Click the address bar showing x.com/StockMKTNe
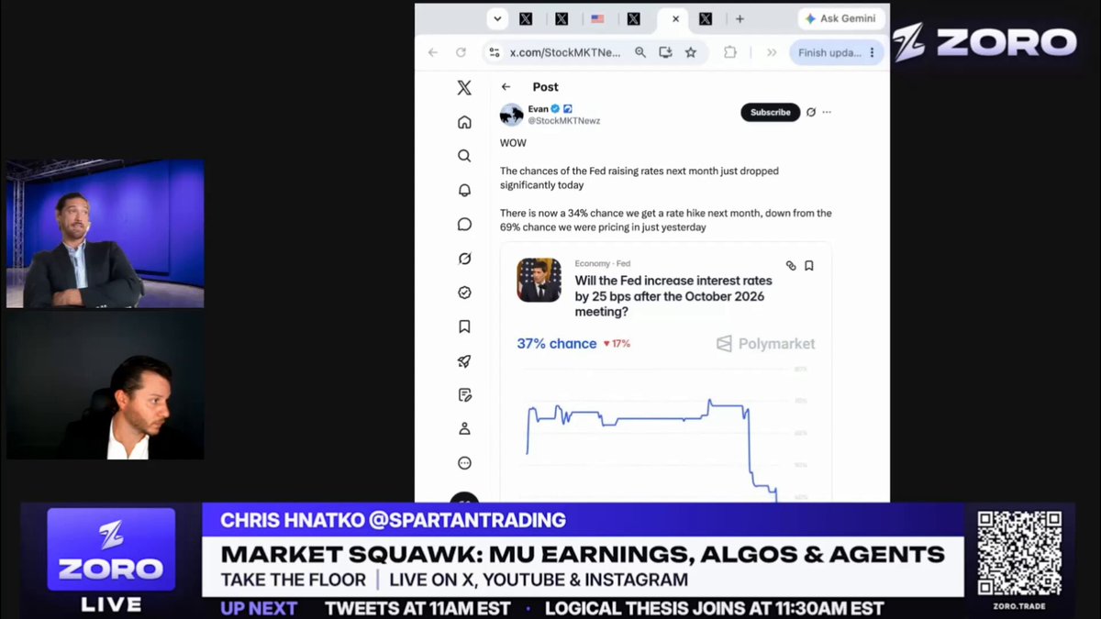The height and width of the screenshot is (619, 1101). [x=566, y=52]
